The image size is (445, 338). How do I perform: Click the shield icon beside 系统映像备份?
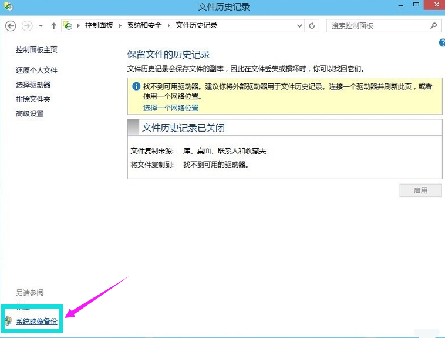coord(8,321)
